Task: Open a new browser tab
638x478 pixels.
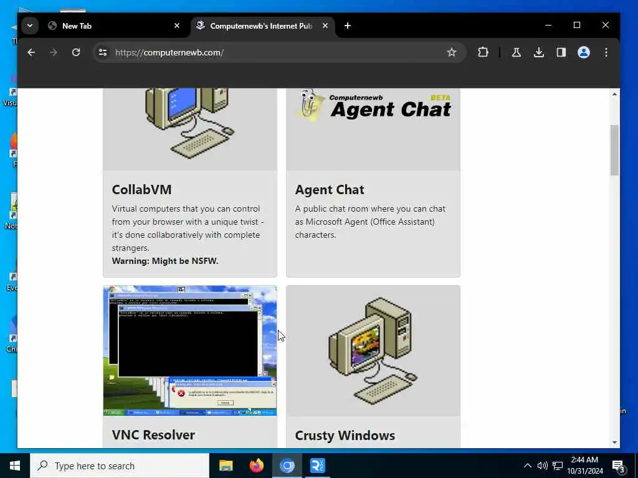Action: click(x=348, y=26)
